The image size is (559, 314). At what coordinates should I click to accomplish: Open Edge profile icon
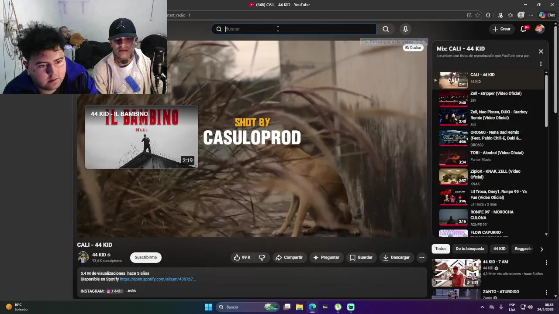coord(521,15)
